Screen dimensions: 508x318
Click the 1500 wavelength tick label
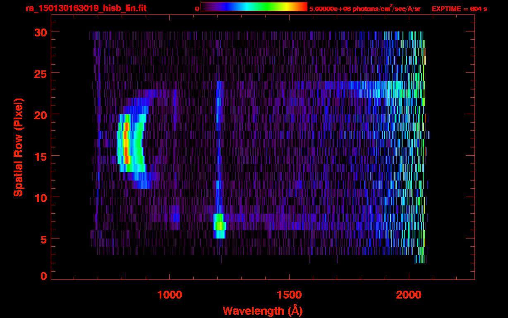click(x=289, y=295)
